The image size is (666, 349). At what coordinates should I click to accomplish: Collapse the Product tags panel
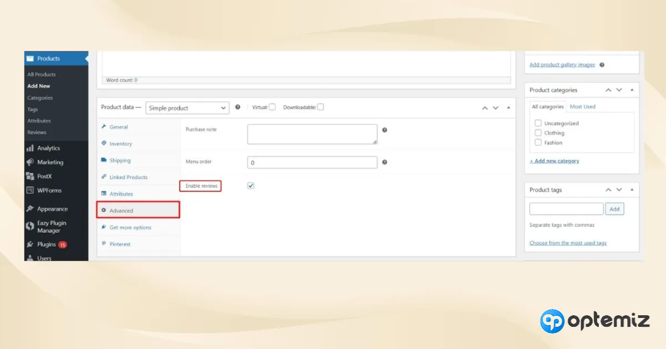[632, 189]
